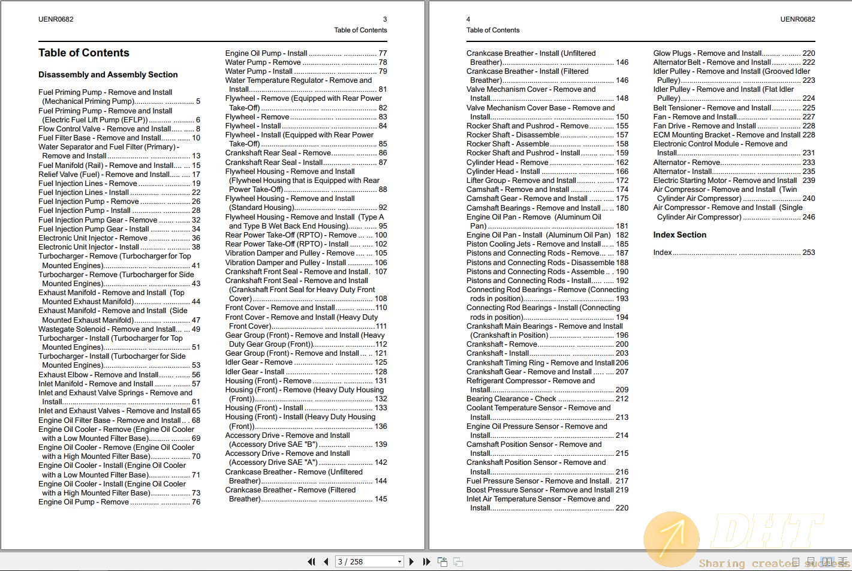
Task: Click 'Electronic Unit Injector - Remove' entry
Action: tap(119, 238)
